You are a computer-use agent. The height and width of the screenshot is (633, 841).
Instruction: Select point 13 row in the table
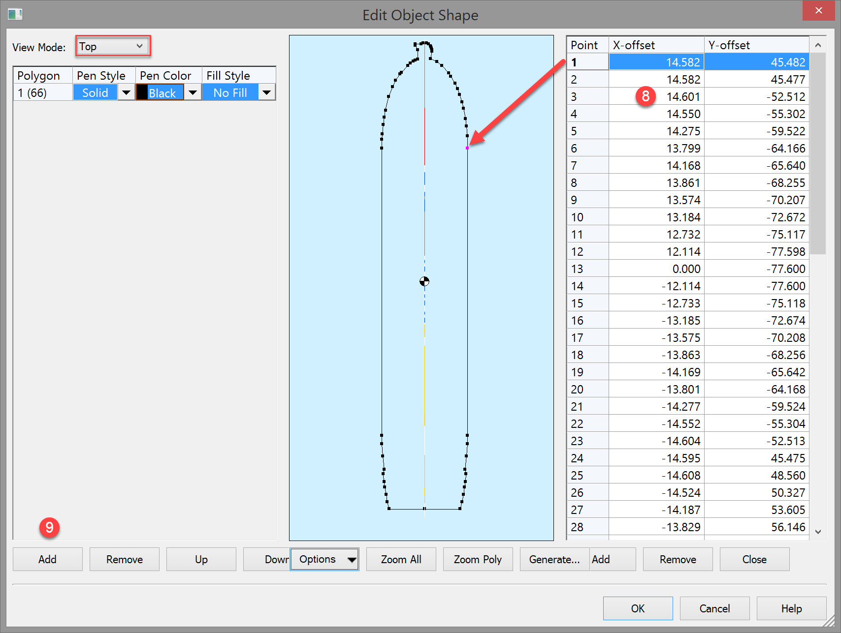pos(587,269)
